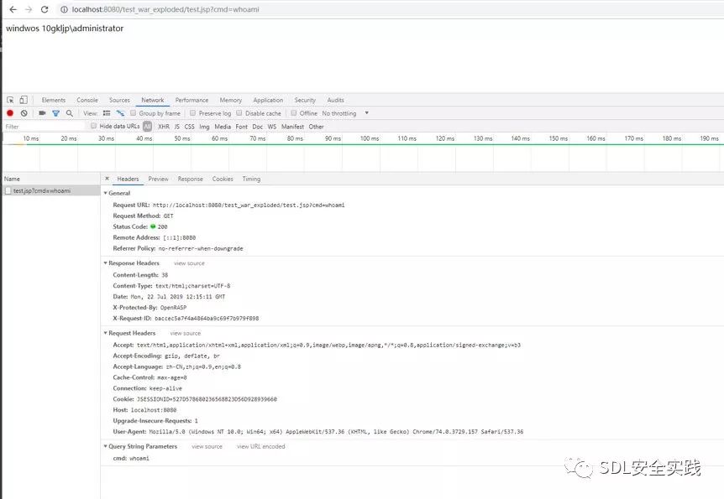Toggle the Hide data URLs checkbox

tap(93, 126)
